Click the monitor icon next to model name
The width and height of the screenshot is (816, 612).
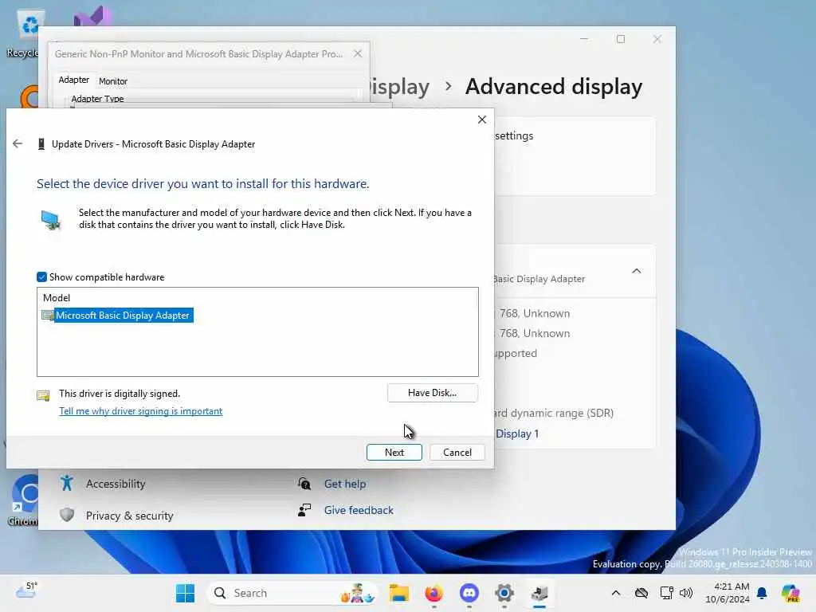coord(47,316)
